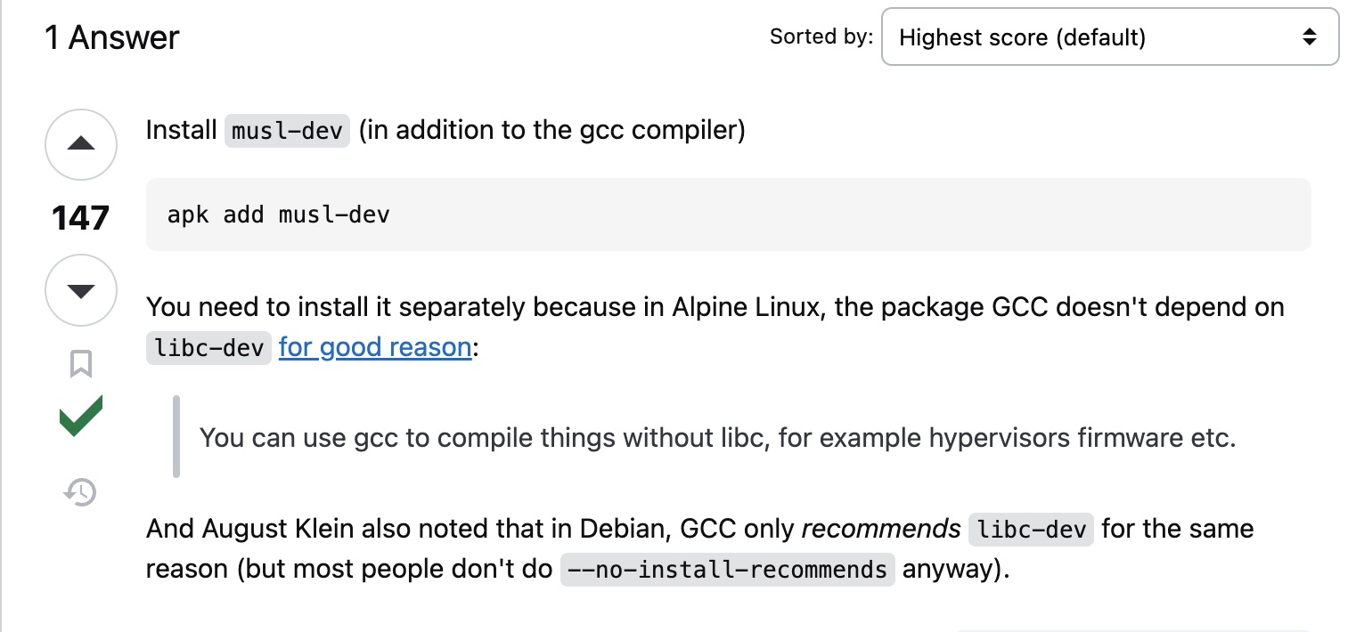Open the "Highest score (default)" sort dropdown
The width and height of the screenshot is (1356, 632).
pyautogui.click(x=1109, y=37)
